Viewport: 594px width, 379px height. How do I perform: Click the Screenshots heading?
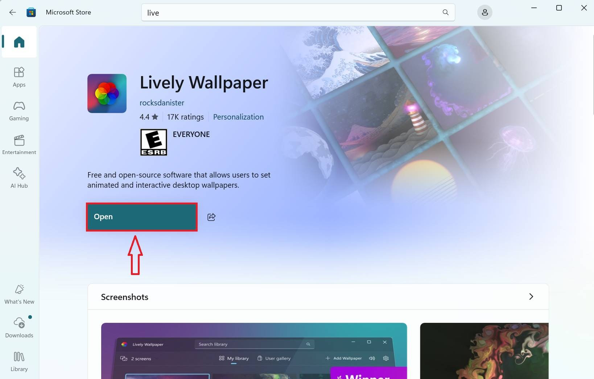click(125, 297)
